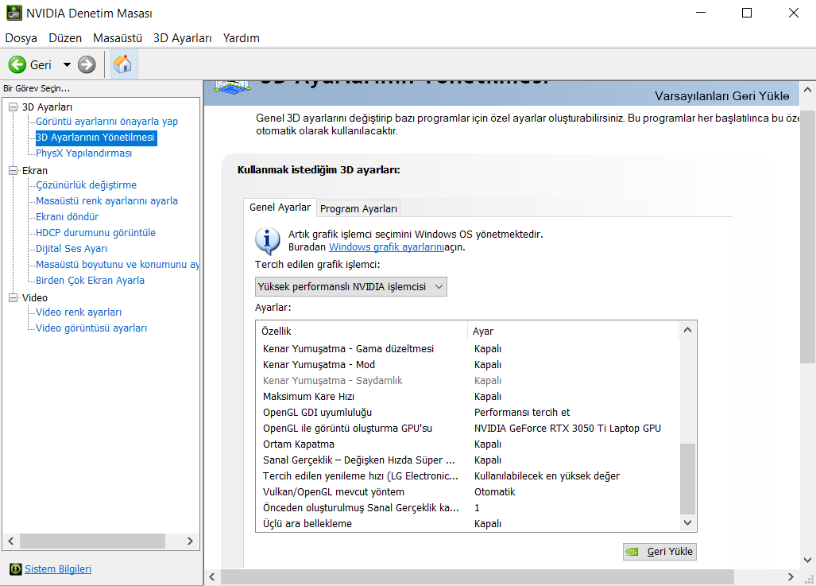Viewport: 816px width, 586px height.
Task: Select Maksimum Kare Hızı setting
Action: [x=467, y=397]
